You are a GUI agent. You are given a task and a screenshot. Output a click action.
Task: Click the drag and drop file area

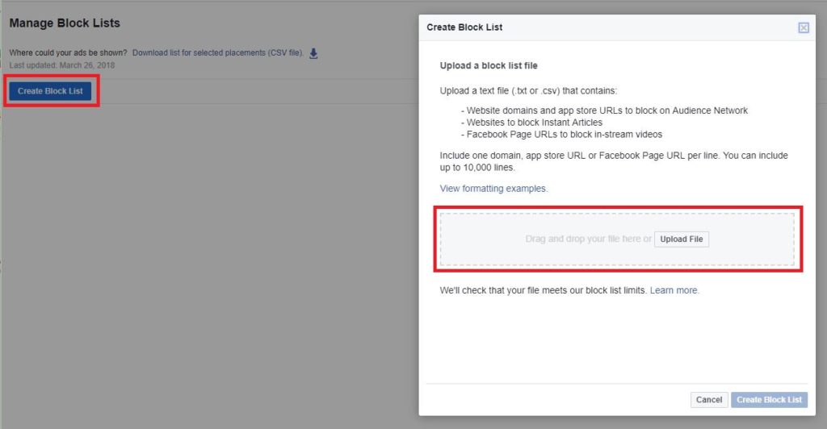[x=617, y=239]
